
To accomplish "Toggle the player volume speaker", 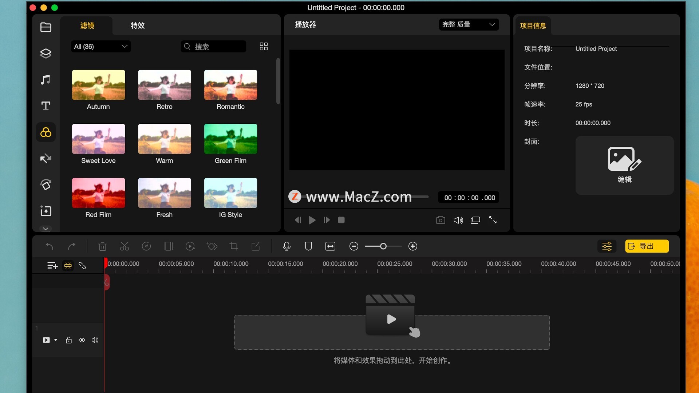I will click(x=458, y=220).
